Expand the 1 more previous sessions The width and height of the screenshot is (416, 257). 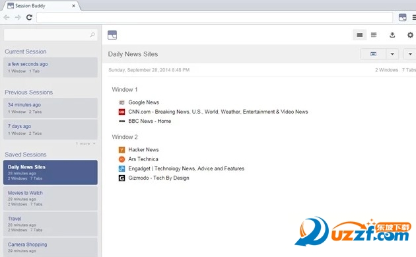coord(85,143)
